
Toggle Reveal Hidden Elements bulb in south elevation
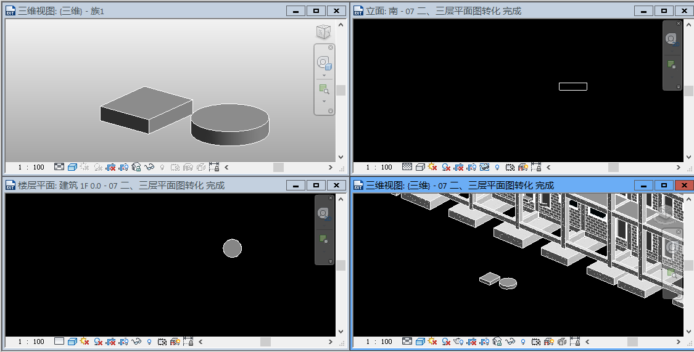pyautogui.click(x=497, y=167)
